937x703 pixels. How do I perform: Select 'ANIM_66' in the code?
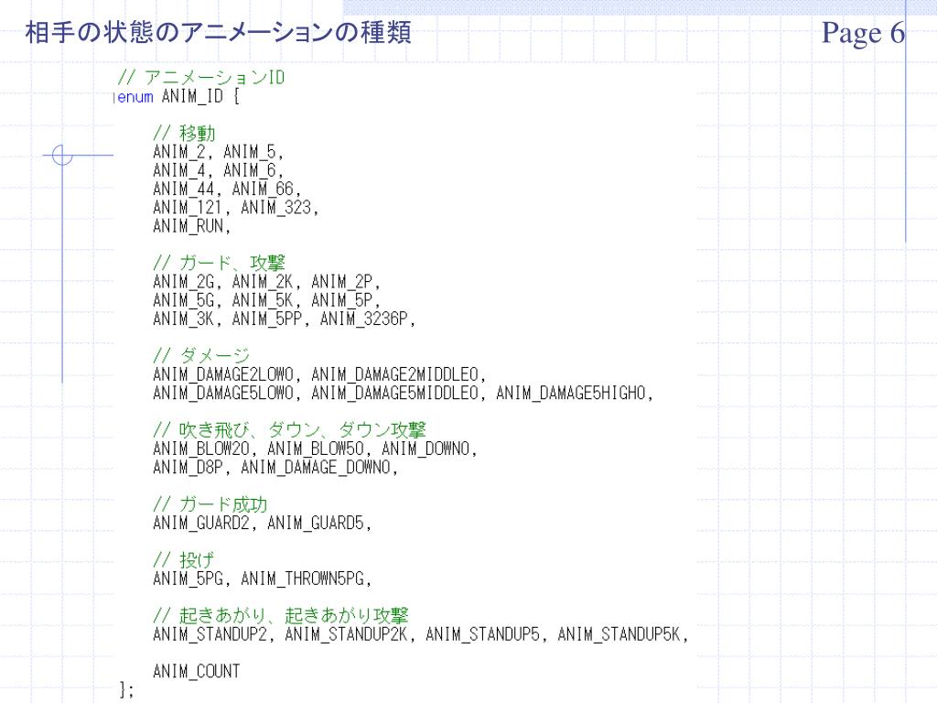click(x=263, y=189)
